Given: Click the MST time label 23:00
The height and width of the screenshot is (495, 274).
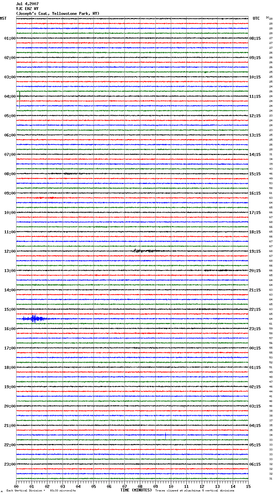Looking at the screenshot, I should pyautogui.click(x=10, y=464).
